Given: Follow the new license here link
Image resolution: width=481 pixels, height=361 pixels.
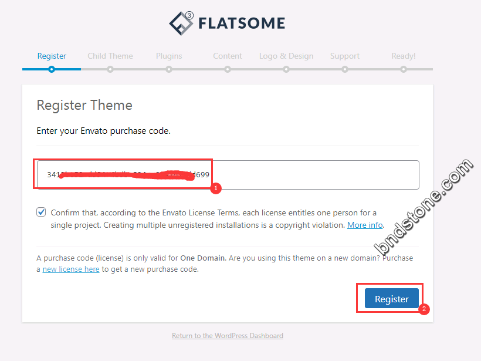Looking at the screenshot, I should tap(71, 269).
